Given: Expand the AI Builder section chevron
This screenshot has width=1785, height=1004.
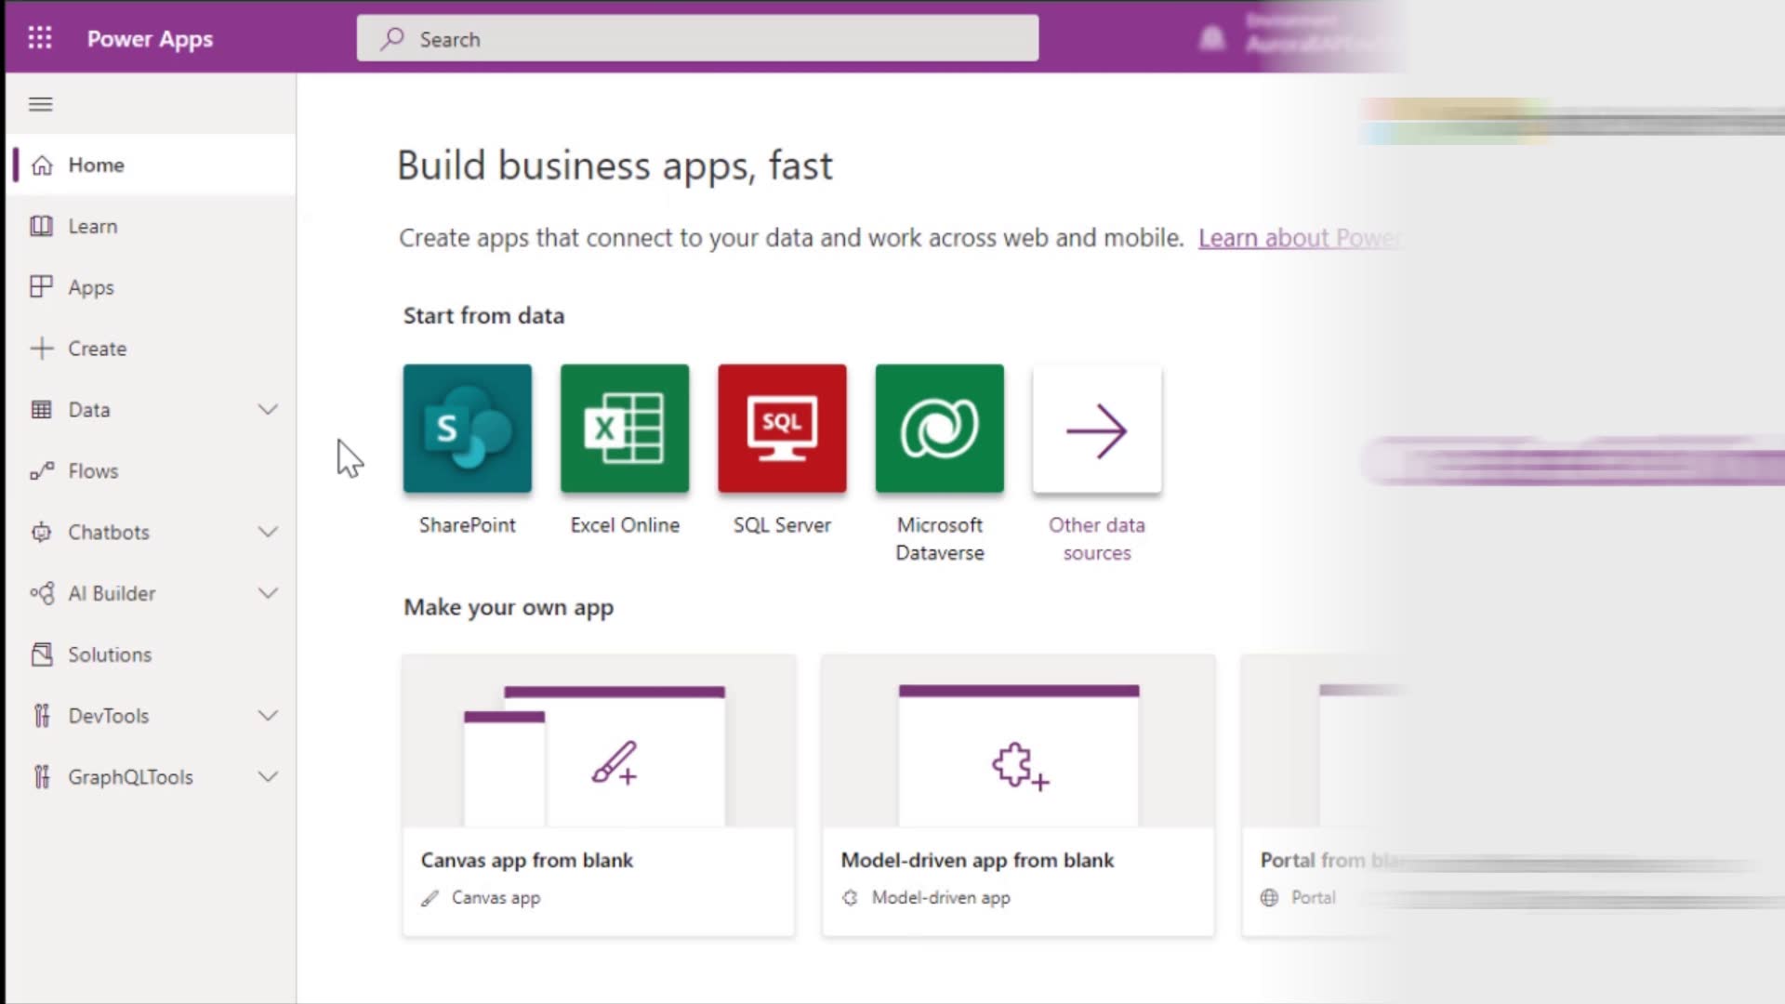Looking at the screenshot, I should pos(268,593).
